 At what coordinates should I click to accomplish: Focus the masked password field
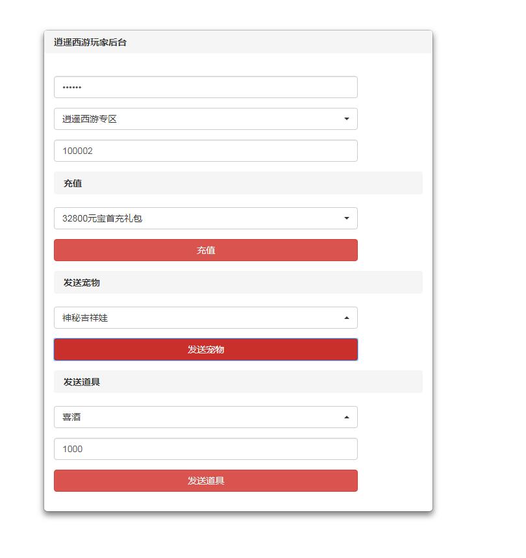pyautogui.click(x=205, y=87)
